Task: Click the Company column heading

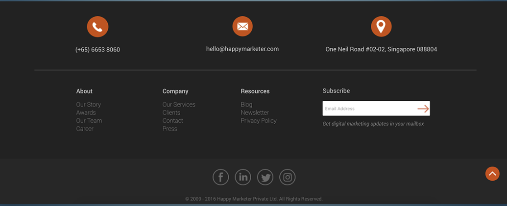Action: point(175,91)
